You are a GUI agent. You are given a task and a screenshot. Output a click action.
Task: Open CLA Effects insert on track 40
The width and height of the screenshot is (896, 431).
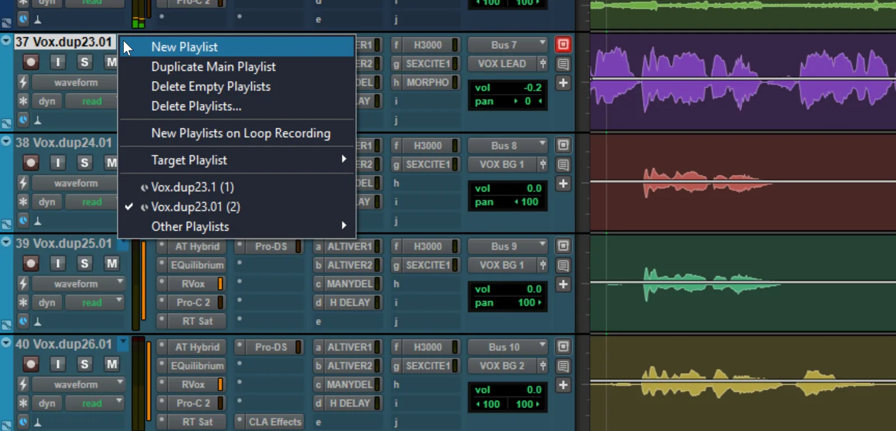[275, 421]
